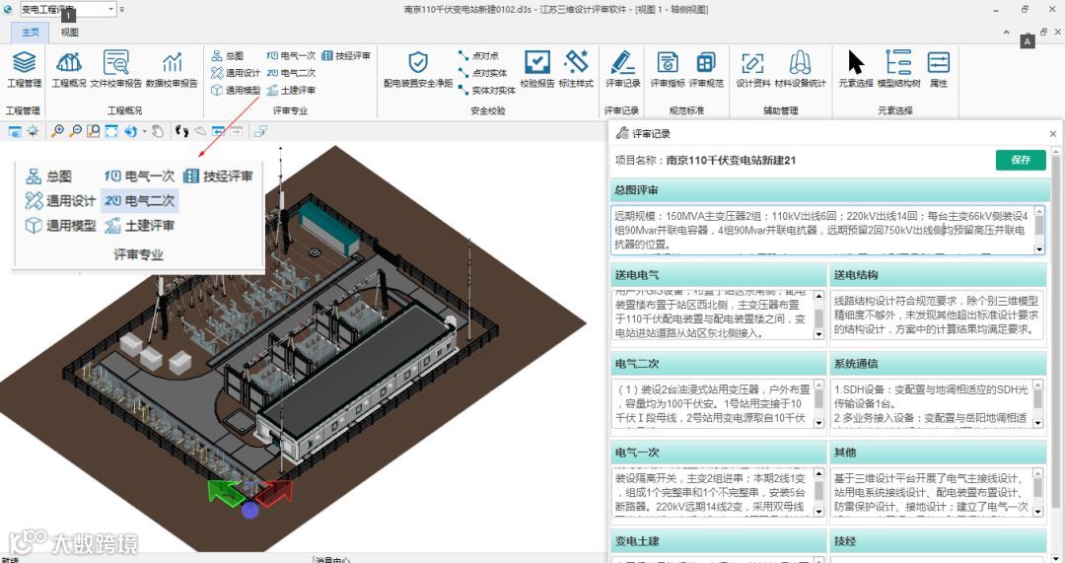Switch to the 主页 ribbon tab

(x=31, y=32)
